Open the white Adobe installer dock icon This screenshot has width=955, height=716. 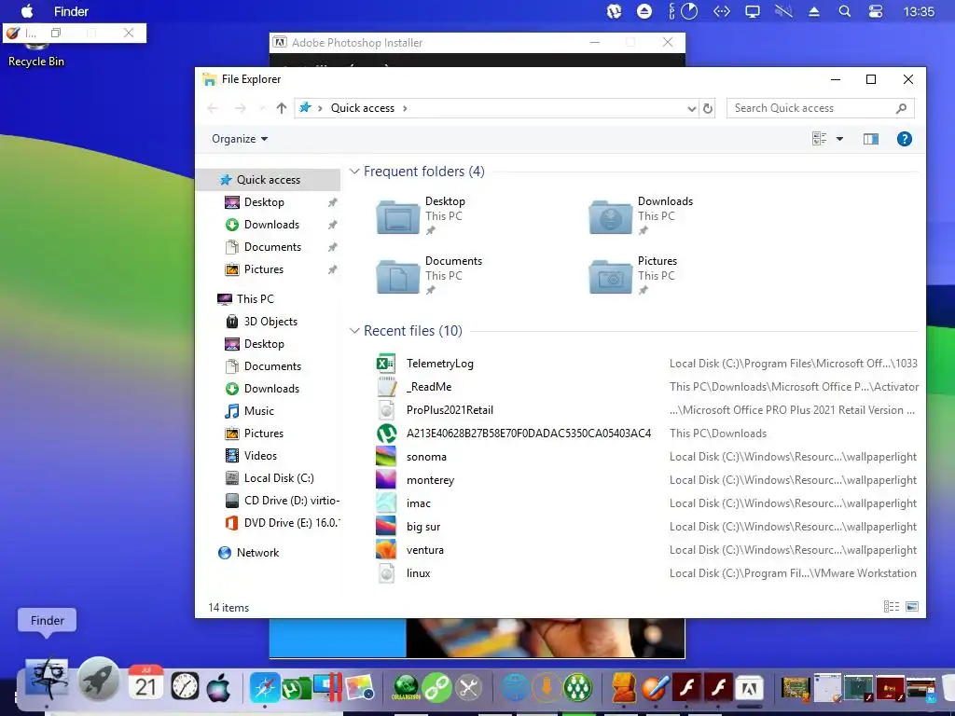pos(750,688)
